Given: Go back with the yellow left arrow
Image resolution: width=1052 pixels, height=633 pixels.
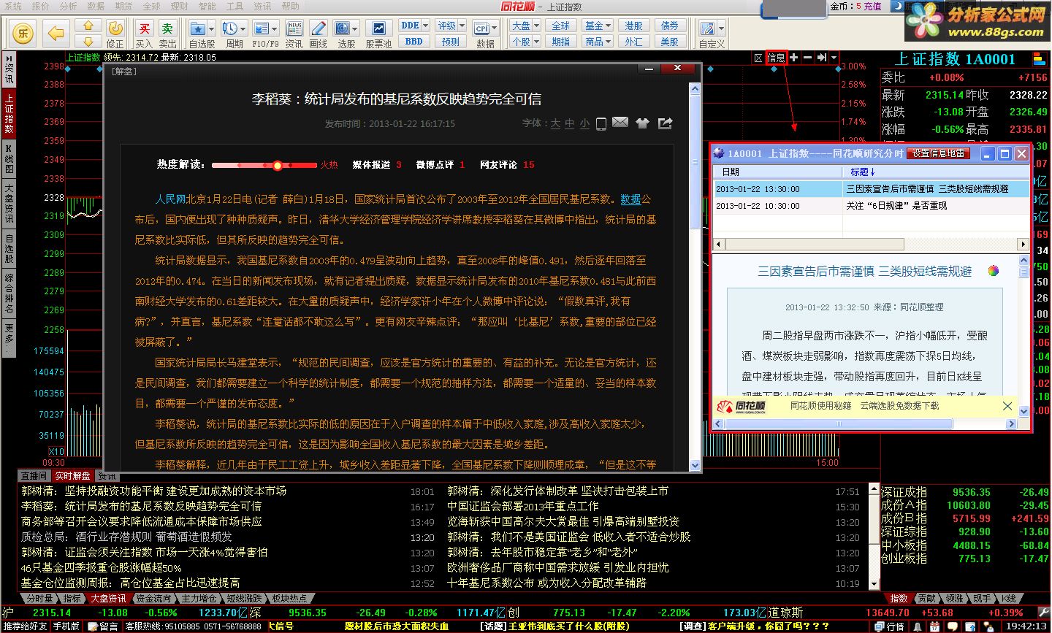Looking at the screenshot, I should point(56,32).
